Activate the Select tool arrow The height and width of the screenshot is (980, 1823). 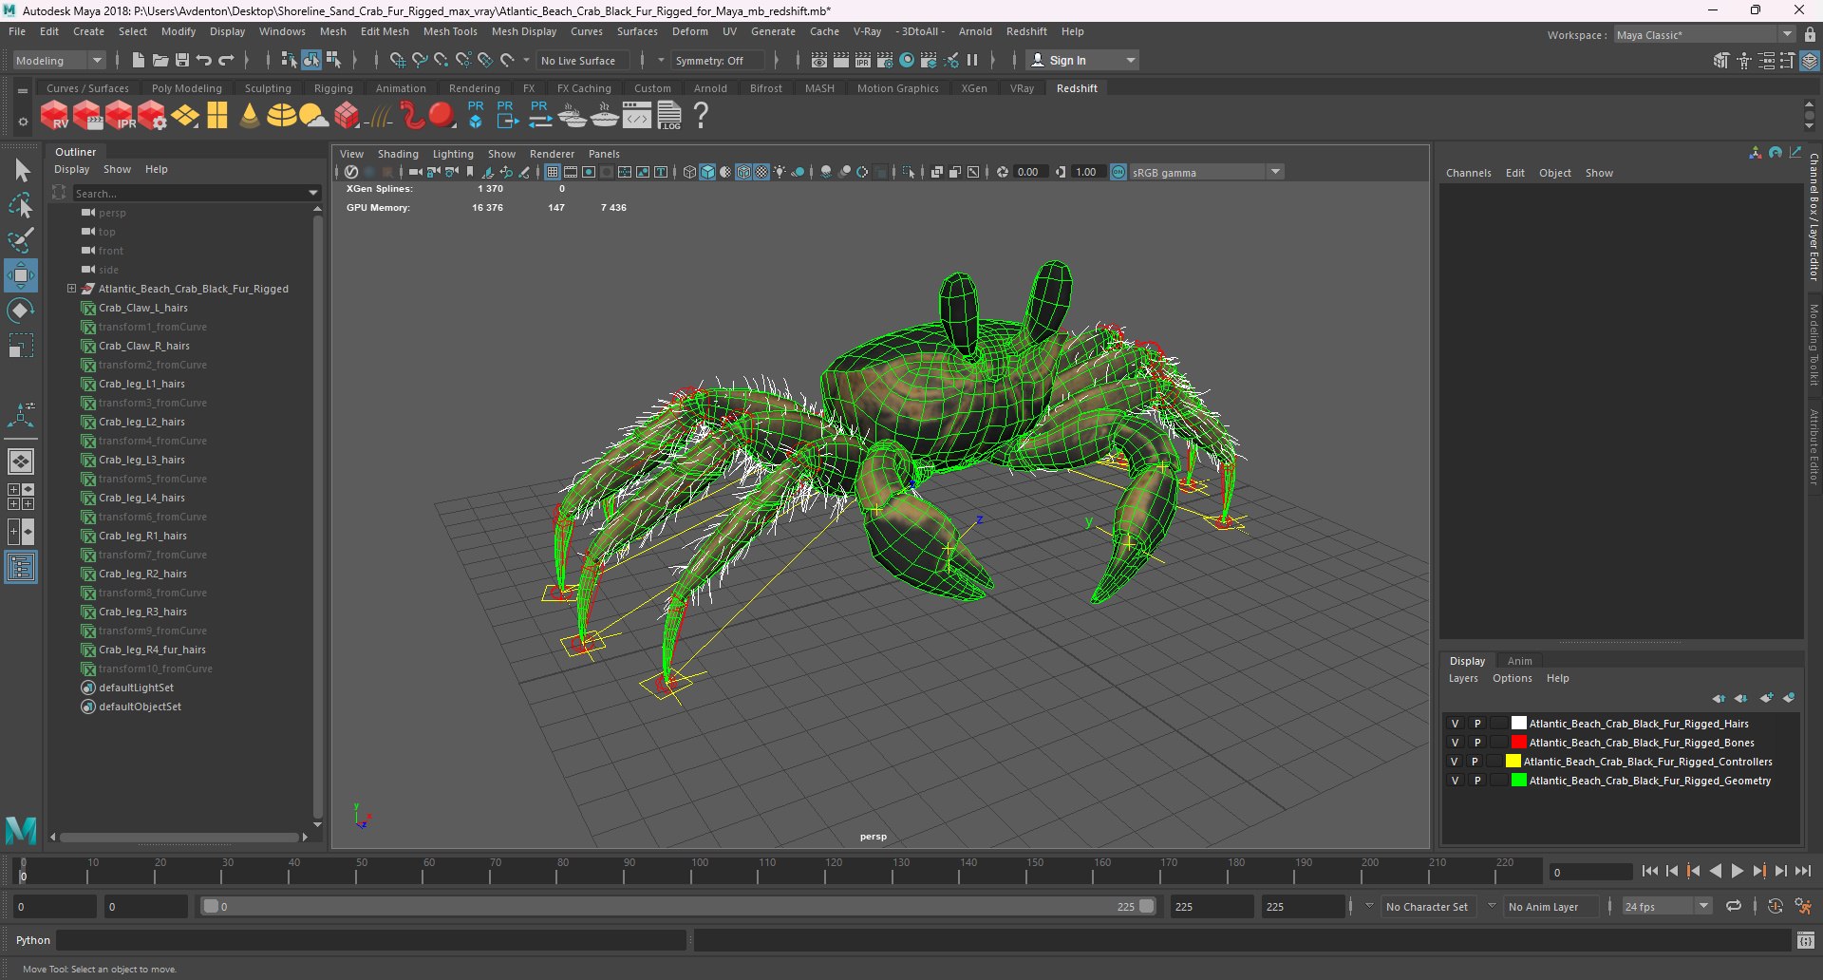21,171
